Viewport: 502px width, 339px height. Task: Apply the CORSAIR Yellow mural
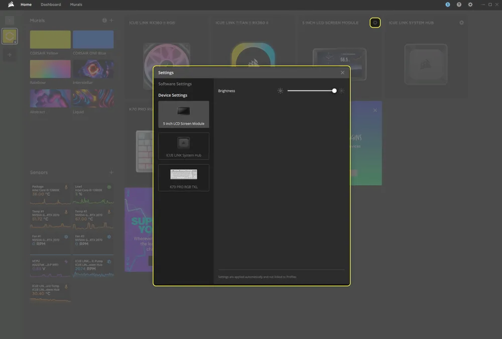point(50,39)
